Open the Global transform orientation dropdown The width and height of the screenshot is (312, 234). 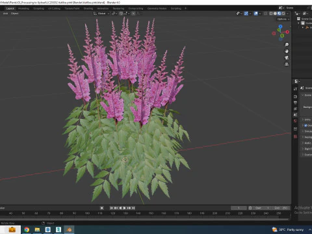click(101, 14)
